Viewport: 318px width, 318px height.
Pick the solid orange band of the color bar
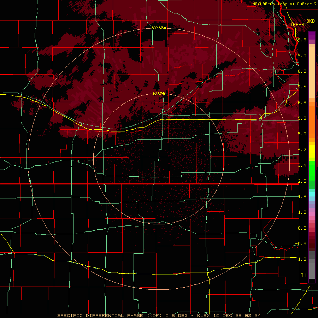tap(312, 122)
